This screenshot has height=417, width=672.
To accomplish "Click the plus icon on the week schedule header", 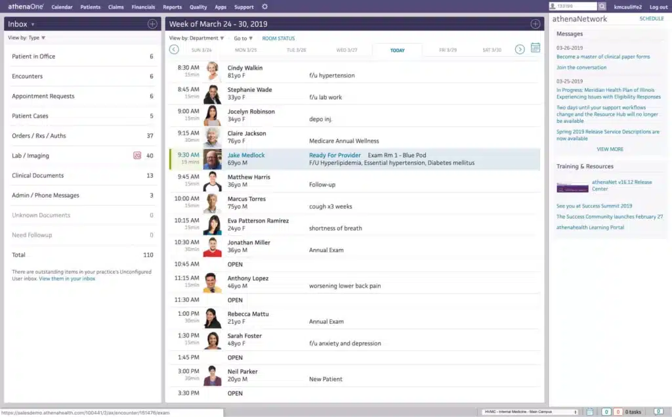I will coord(535,23).
